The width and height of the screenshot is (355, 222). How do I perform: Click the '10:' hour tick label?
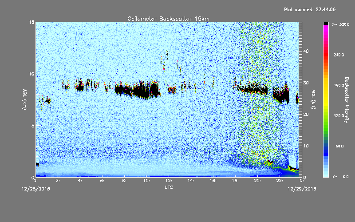tap(146, 181)
